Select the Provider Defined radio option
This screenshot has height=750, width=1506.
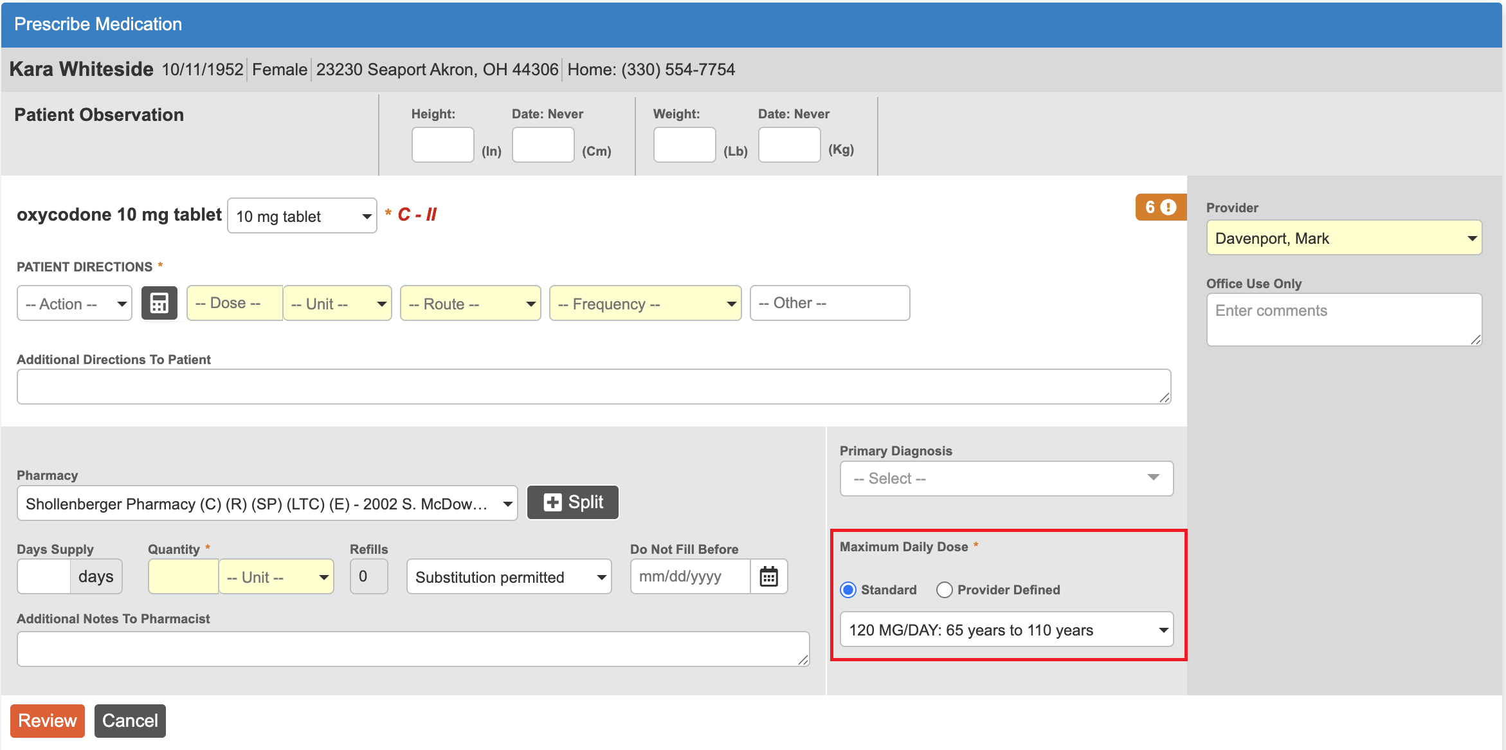944,590
